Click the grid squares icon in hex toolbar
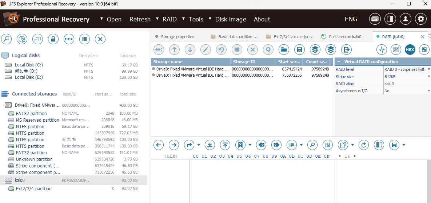Screen dimensions: 431x203 pos(328,145)
